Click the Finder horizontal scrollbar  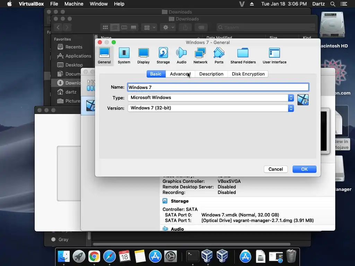191,244
